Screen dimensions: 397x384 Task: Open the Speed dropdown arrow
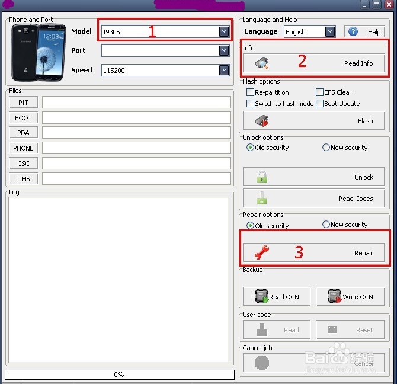click(224, 70)
